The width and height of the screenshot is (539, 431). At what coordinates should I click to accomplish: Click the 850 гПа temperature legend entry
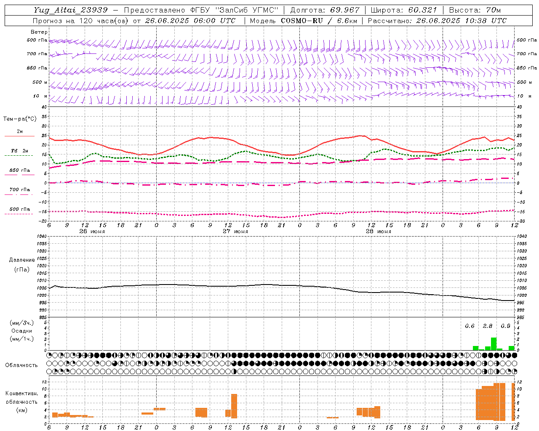coord(20,170)
